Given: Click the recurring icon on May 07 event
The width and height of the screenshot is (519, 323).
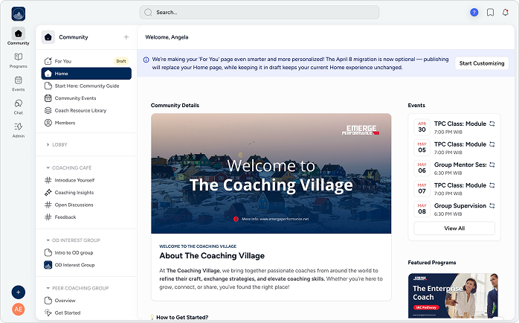Looking at the screenshot, I should [491, 185].
